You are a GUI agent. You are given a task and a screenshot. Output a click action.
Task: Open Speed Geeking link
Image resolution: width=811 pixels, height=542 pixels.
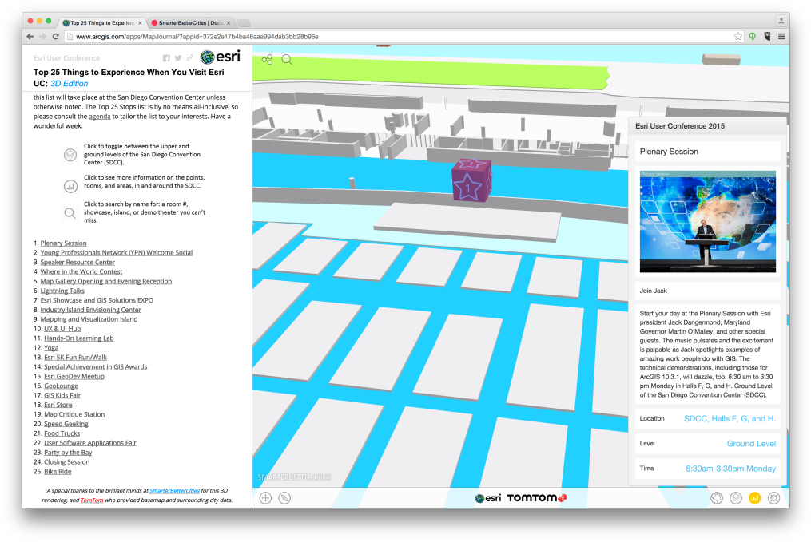click(x=66, y=424)
